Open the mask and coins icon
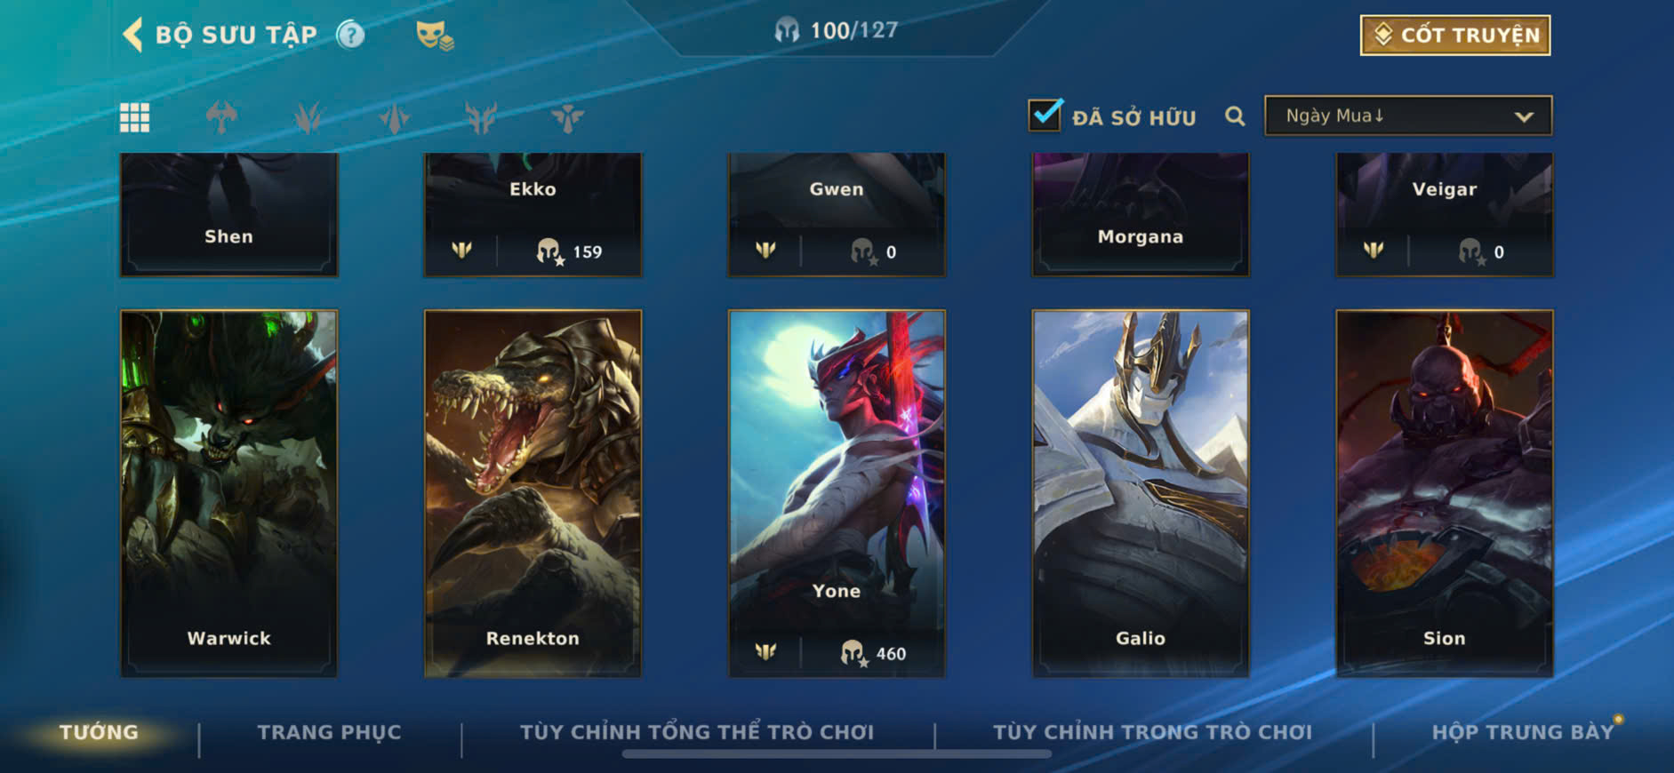This screenshot has width=1674, height=773. [435, 36]
